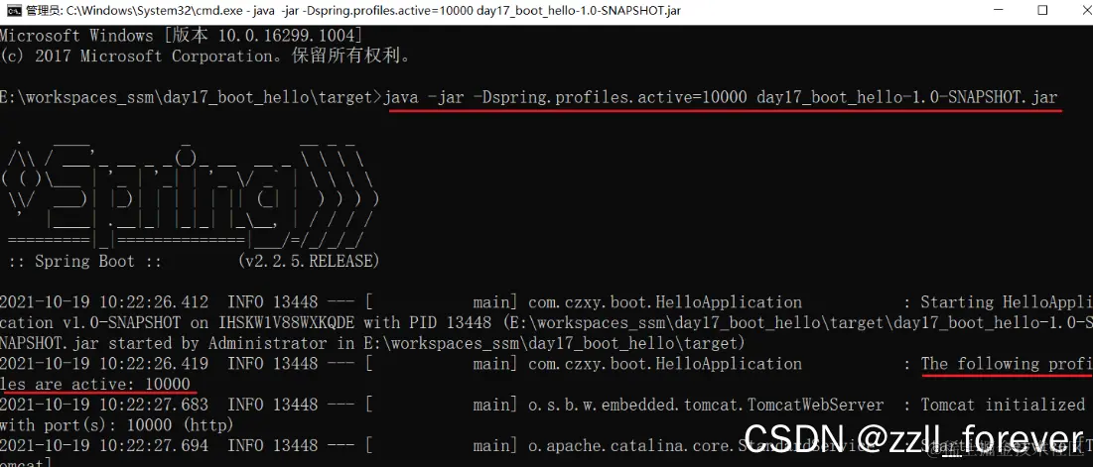Click 'main]' on the 10:22:26.412 row
The image size is (1093, 467).
click(x=495, y=302)
